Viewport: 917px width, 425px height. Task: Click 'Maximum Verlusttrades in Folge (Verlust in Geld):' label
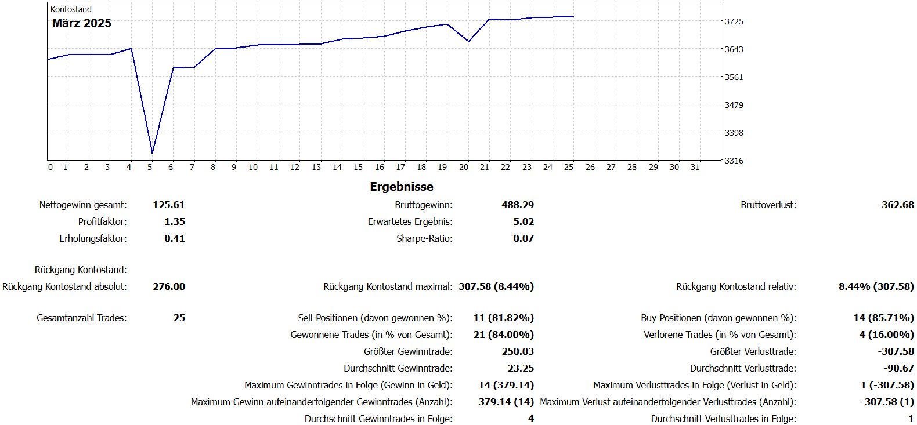click(x=695, y=385)
